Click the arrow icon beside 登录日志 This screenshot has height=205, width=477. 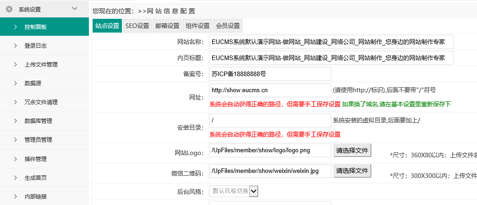(16, 46)
